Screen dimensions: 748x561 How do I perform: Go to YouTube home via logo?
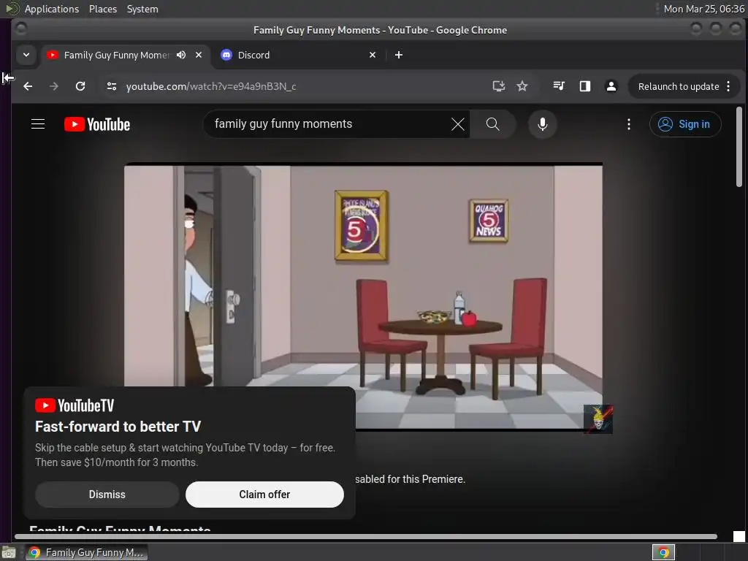pos(97,124)
